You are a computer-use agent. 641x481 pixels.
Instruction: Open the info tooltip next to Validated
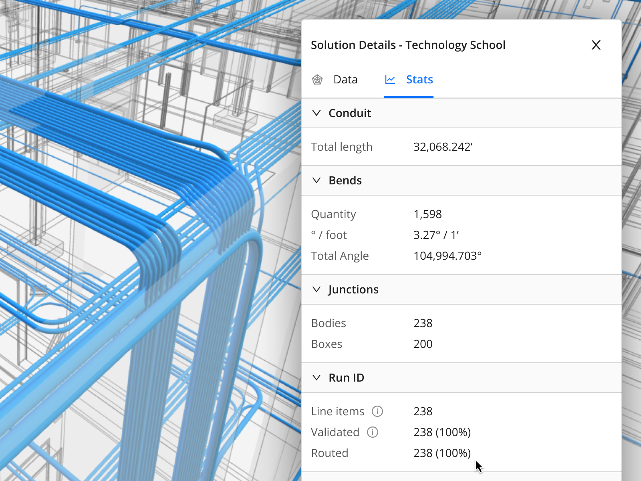[x=373, y=432]
